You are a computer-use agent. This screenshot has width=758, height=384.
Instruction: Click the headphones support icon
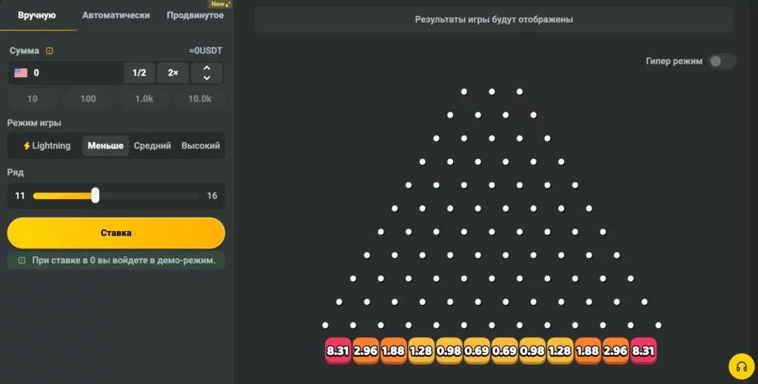click(741, 366)
